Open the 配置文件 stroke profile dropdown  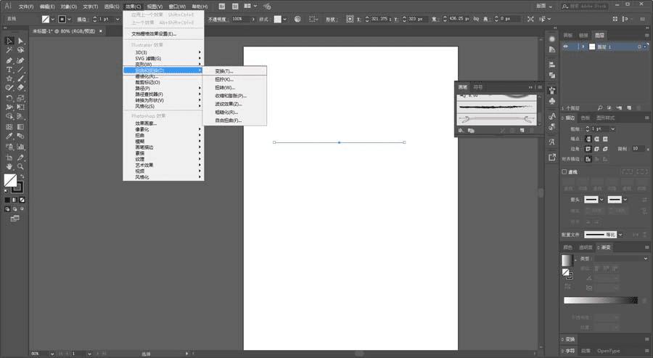point(604,235)
